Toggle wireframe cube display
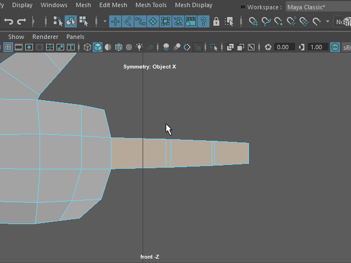Image resolution: width=351 pixels, height=263 pixels. [87, 47]
